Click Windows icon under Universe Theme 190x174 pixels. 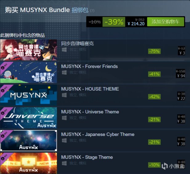pos(64,118)
